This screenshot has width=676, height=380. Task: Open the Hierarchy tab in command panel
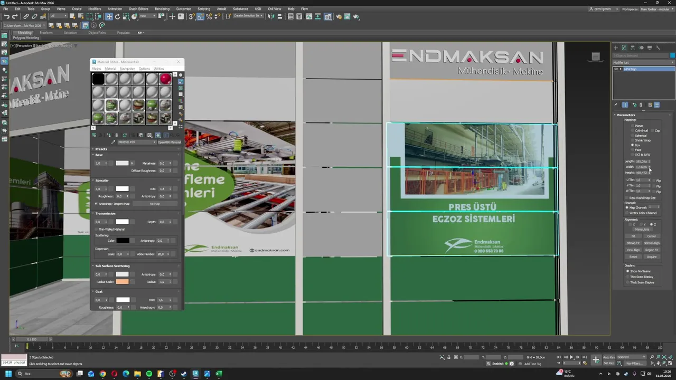(x=632, y=47)
